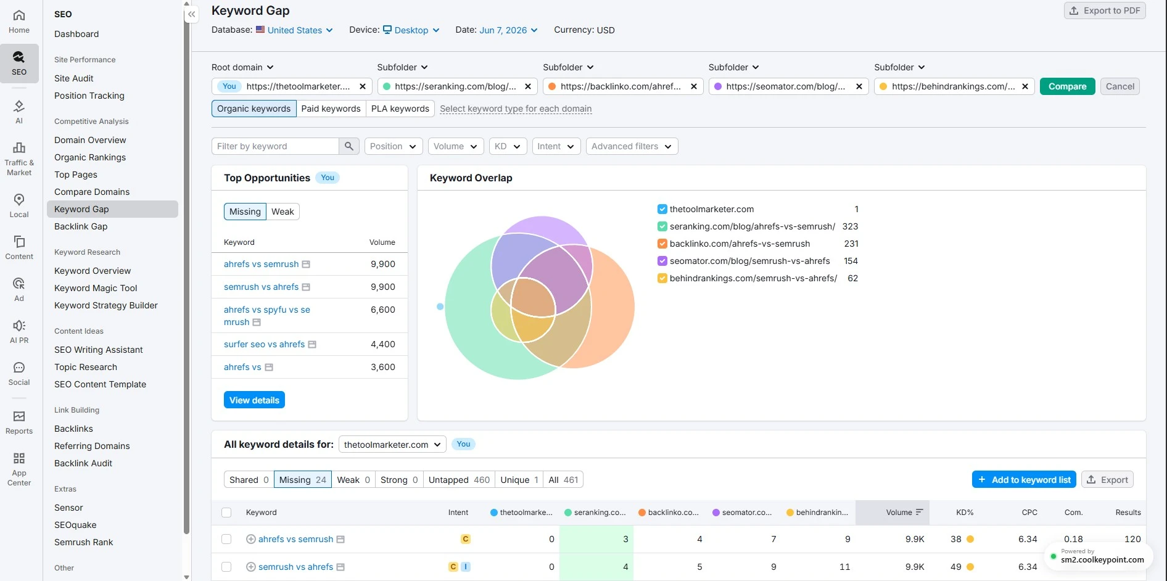Open SERP icon in 'semrush vs ahrefs' table row
Viewport: 1167px width, 581px height.
click(340, 567)
